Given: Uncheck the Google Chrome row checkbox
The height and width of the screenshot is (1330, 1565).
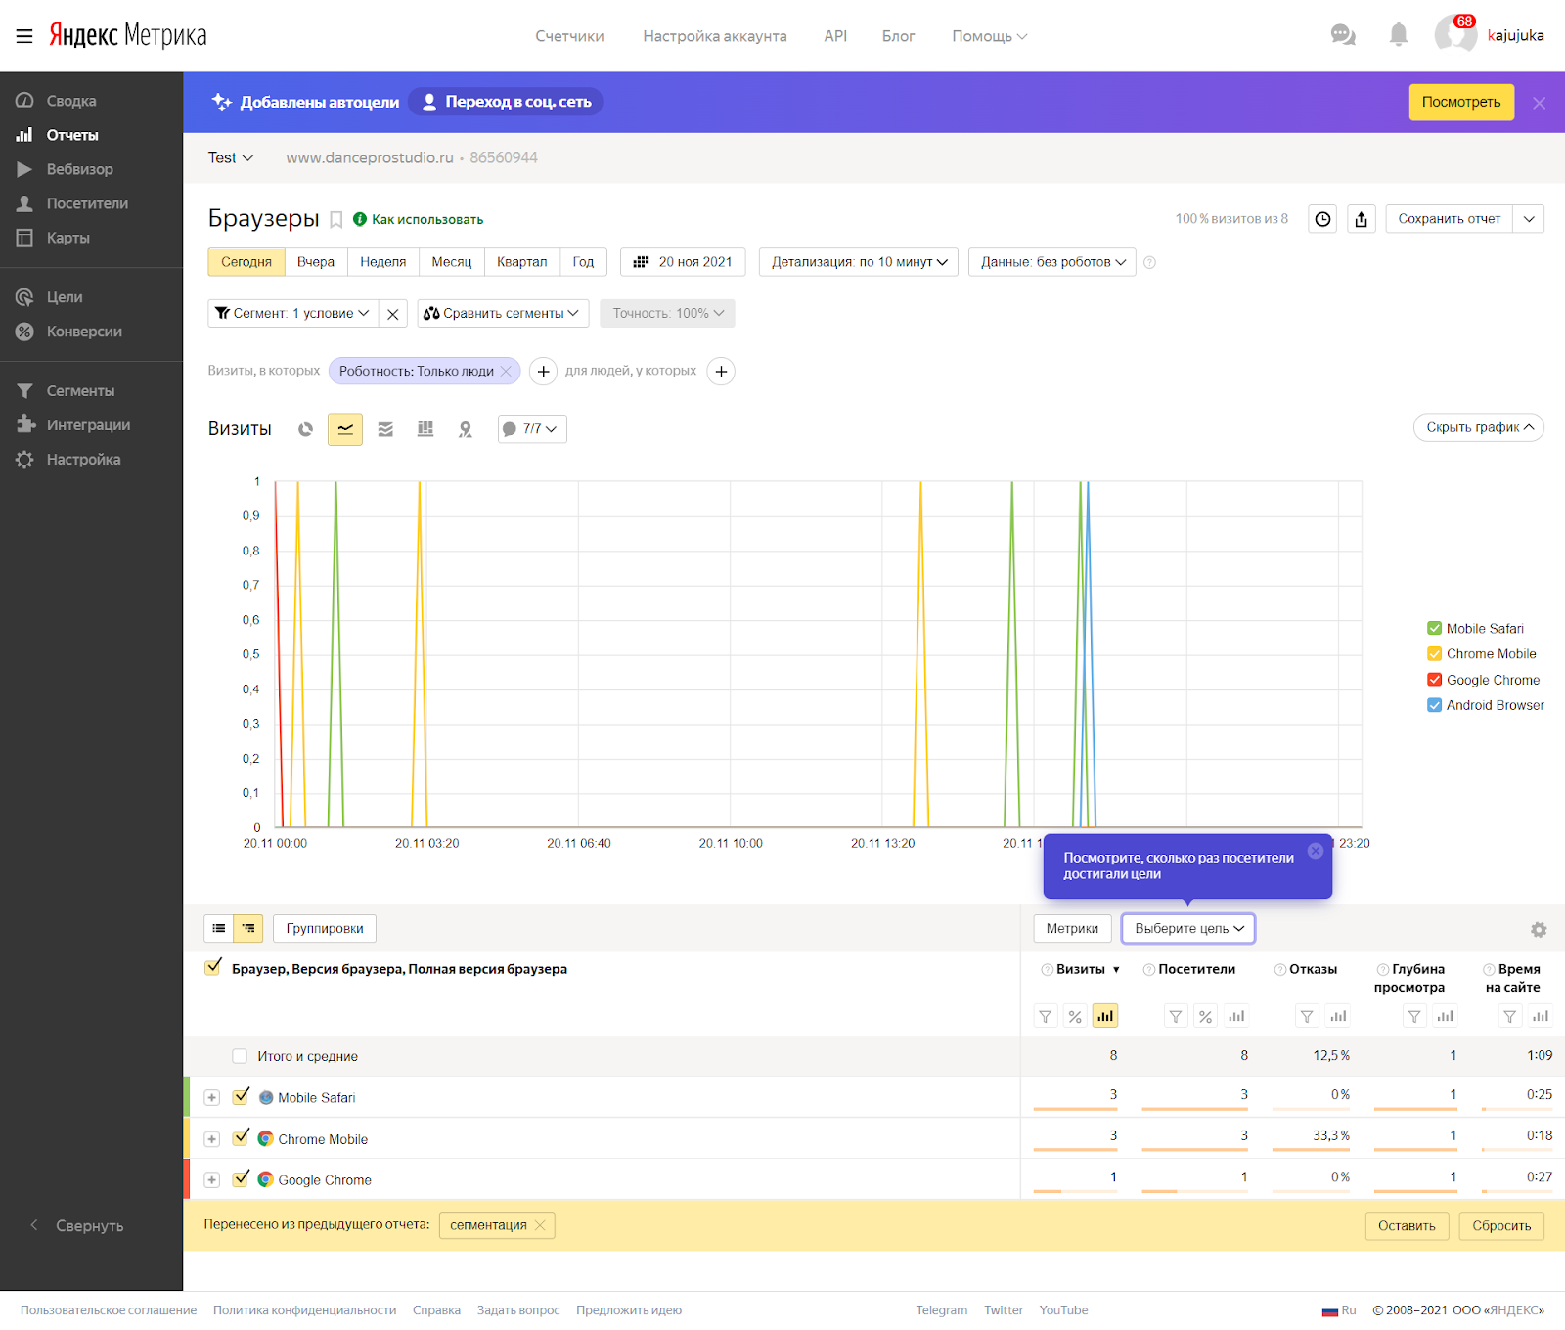Looking at the screenshot, I should tap(241, 1179).
